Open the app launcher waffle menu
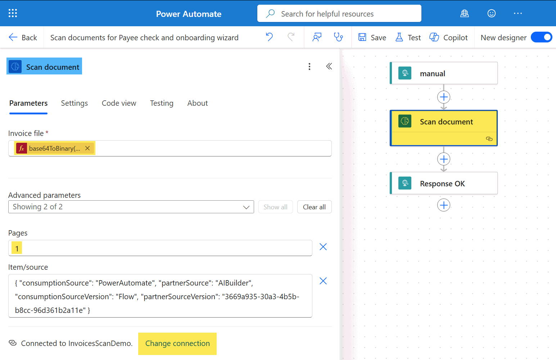Image resolution: width=556 pixels, height=360 pixels. tap(13, 13)
